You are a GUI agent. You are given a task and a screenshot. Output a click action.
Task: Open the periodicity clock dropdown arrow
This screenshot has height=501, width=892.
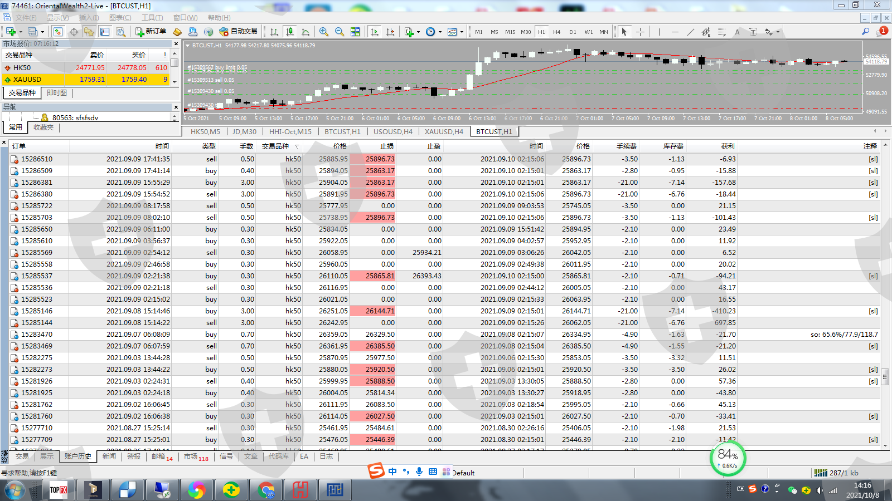pyautogui.click(x=440, y=32)
